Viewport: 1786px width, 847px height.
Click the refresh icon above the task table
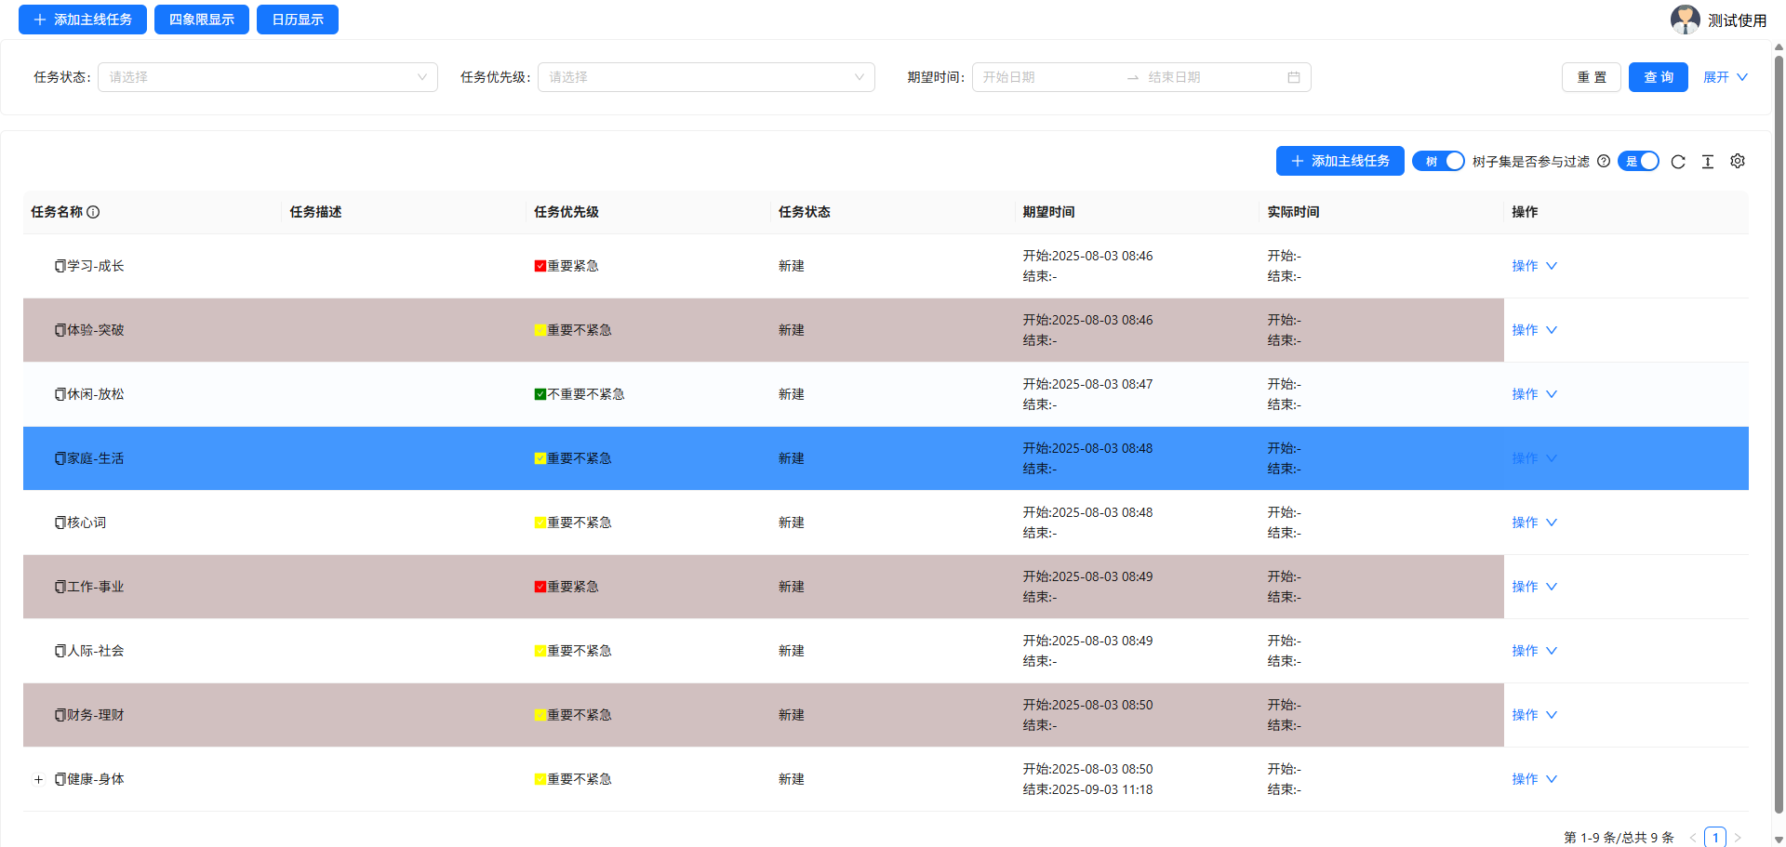coord(1678,161)
